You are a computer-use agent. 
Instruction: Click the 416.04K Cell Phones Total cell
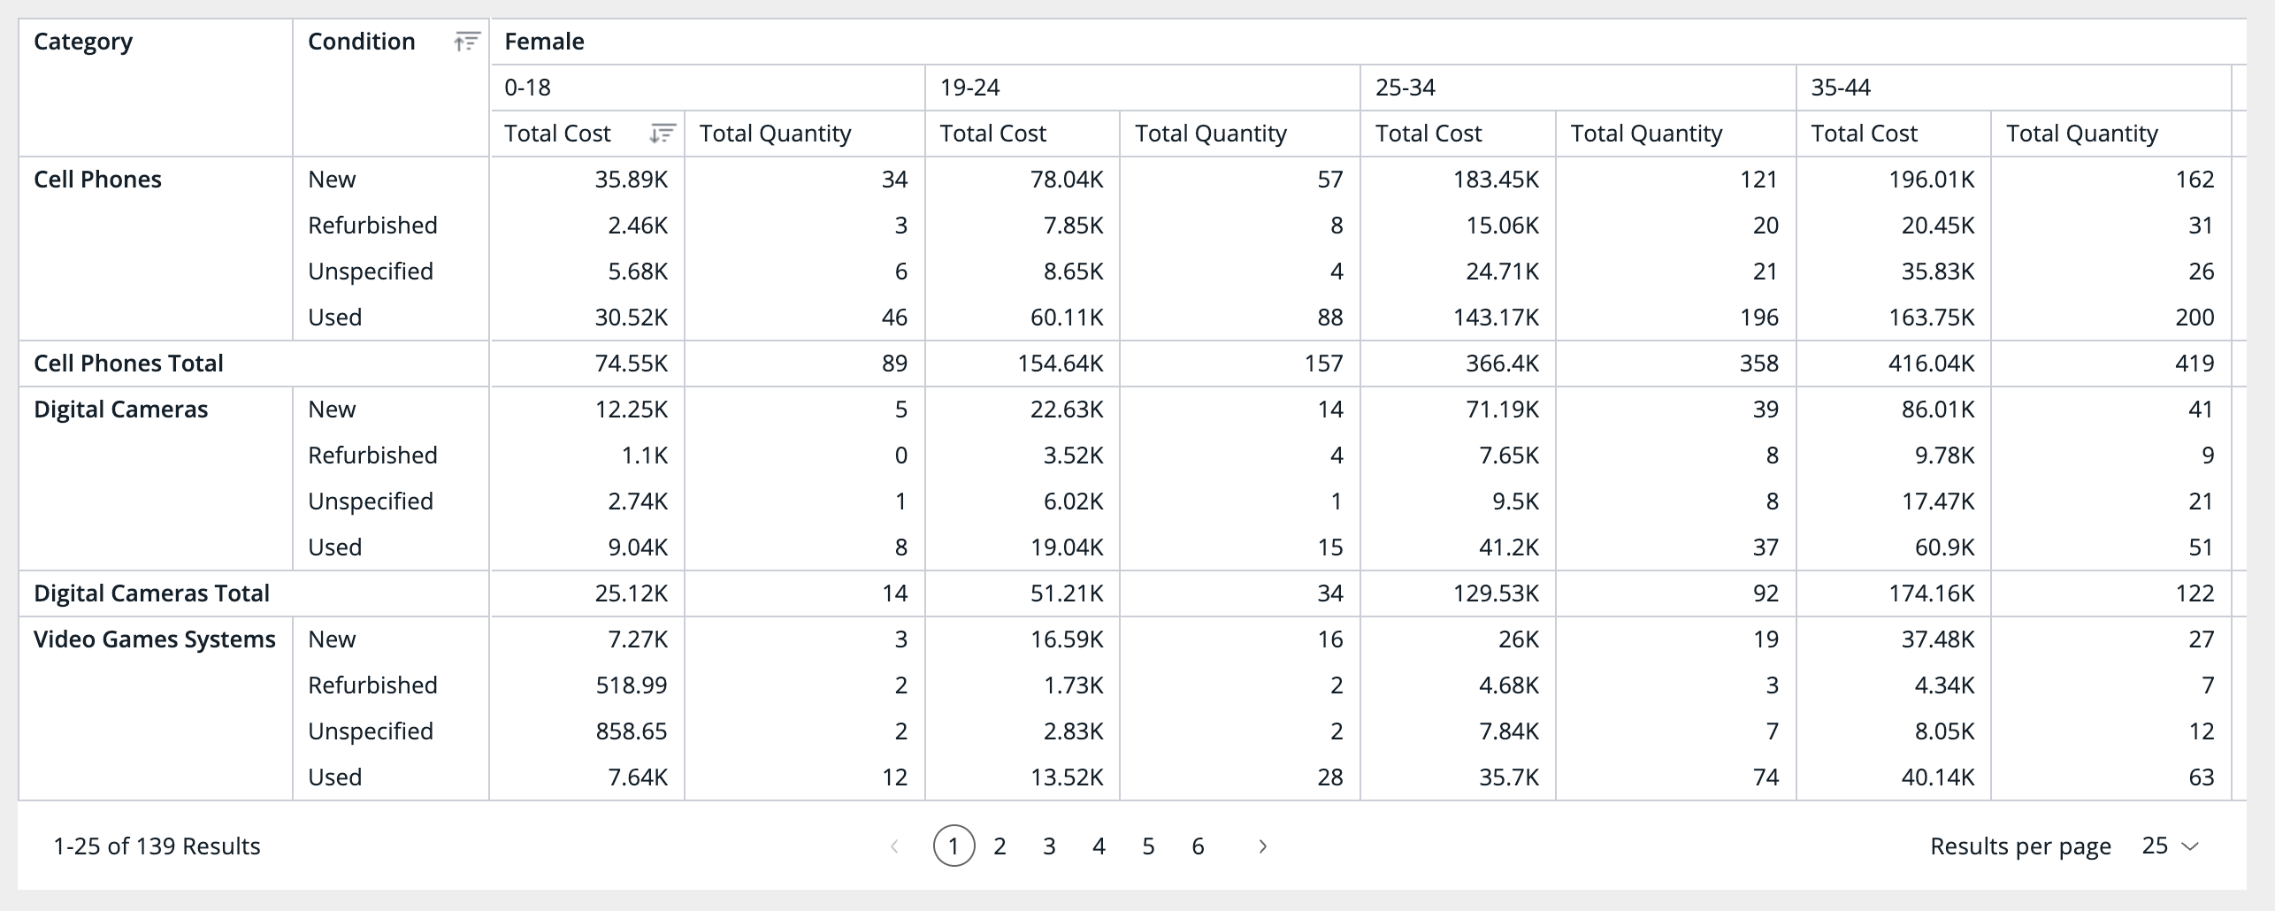pos(1931,364)
